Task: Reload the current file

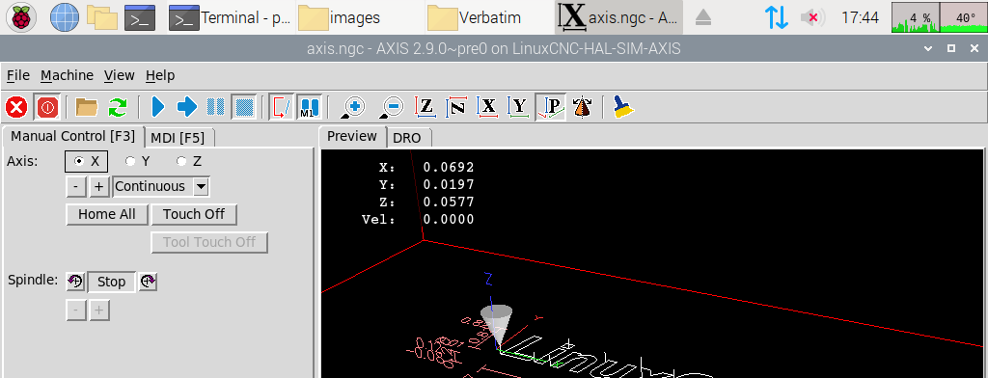Action: coord(117,107)
